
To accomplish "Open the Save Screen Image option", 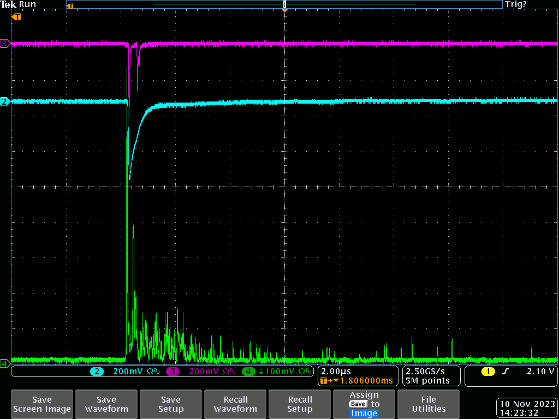I will click(x=42, y=404).
